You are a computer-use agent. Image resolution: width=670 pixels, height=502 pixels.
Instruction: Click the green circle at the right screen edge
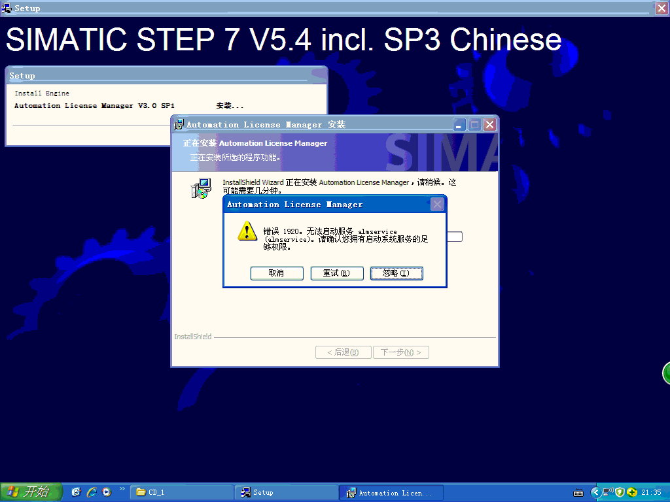[x=666, y=373]
